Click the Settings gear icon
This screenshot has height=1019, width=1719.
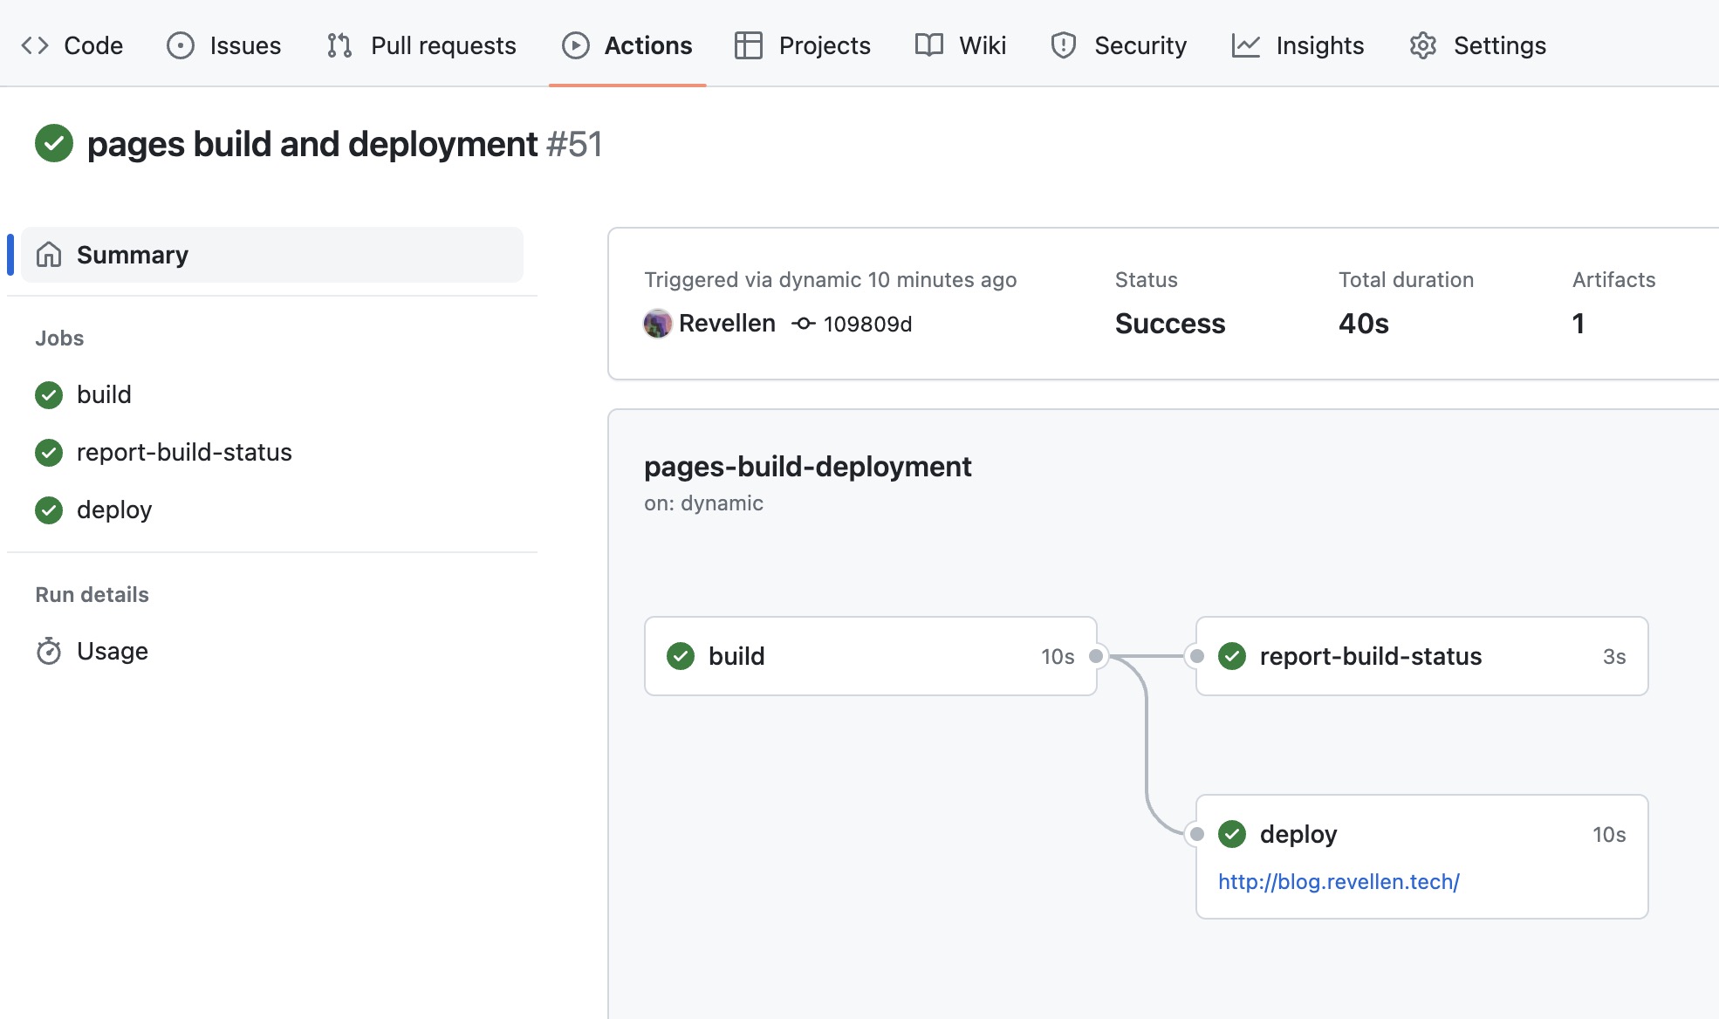click(x=1423, y=45)
